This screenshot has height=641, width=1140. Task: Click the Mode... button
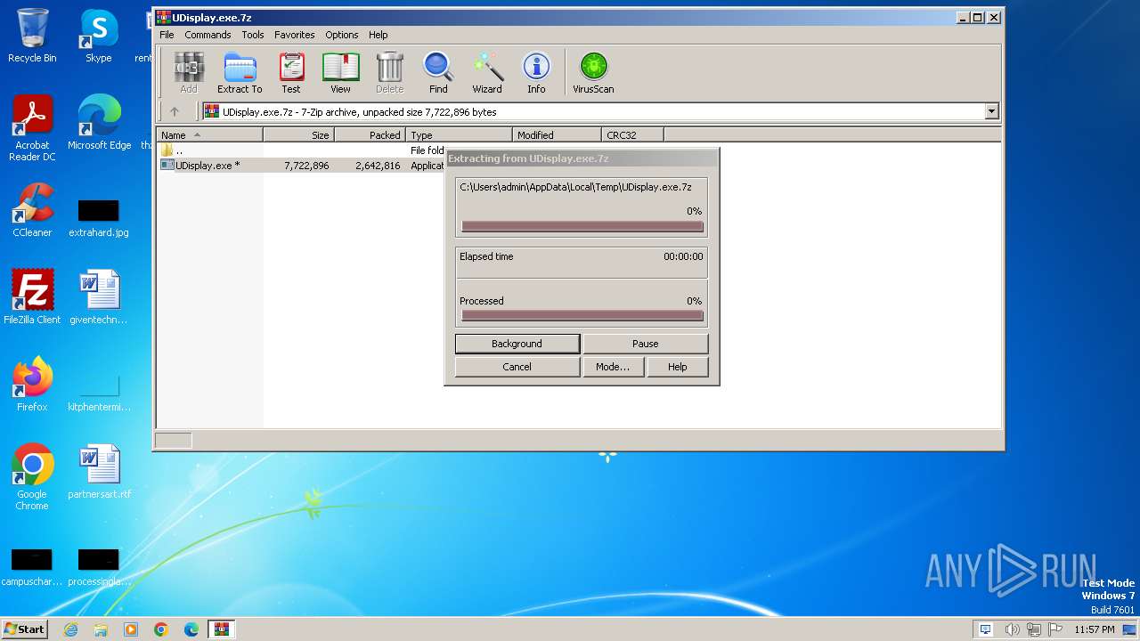(x=613, y=367)
